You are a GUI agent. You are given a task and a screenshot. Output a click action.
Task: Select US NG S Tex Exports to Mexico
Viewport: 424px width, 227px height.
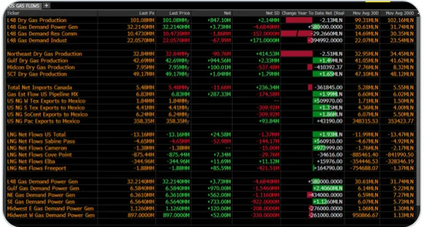coord(46,108)
